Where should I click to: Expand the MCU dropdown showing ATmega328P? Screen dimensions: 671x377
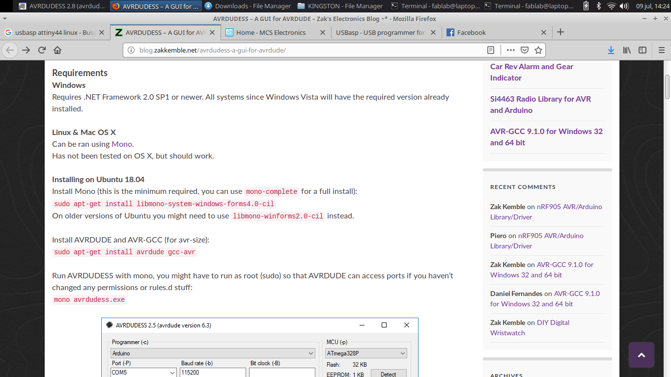pos(366,353)
